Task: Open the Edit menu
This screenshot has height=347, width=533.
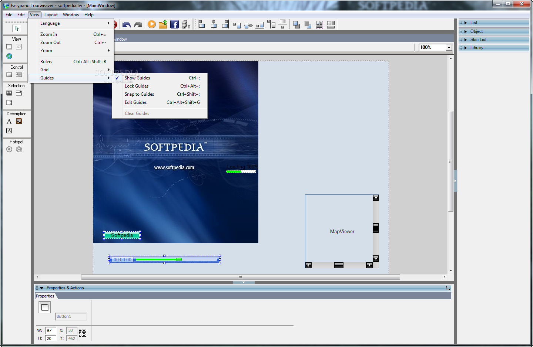Action: (21, 15)
